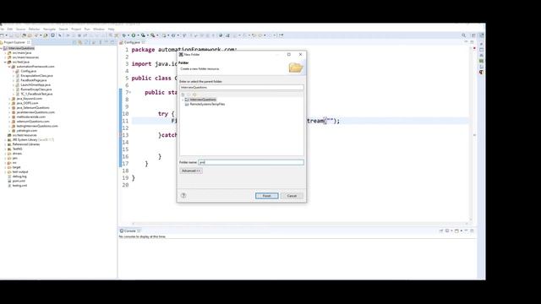Screen dimensions: 541x304
Task: Collapse the automationFramework.com package
Action: (x=9, y=67)
